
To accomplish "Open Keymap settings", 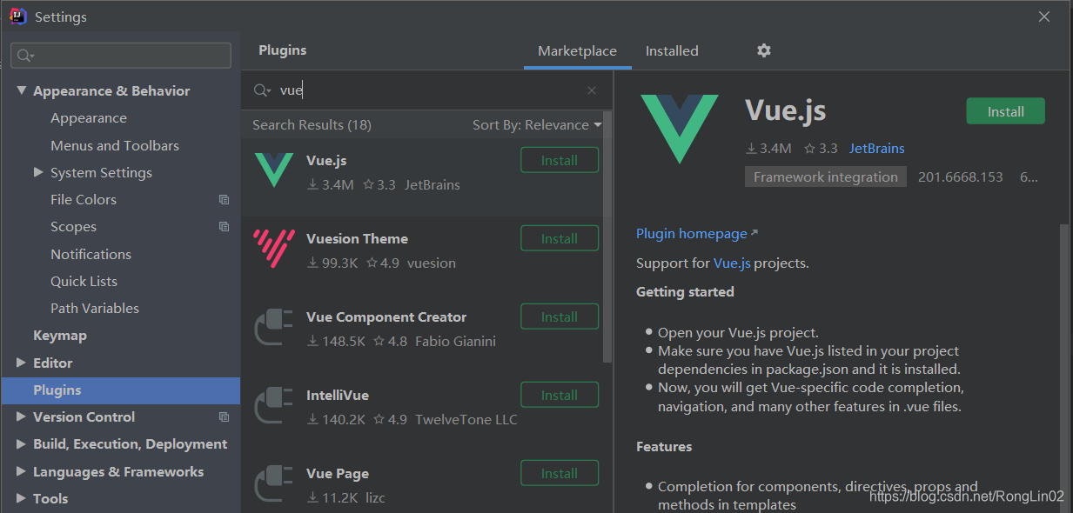I will click(60, 336).
